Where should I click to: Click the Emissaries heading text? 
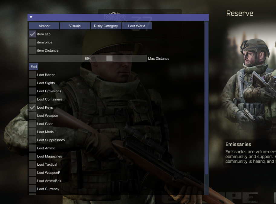pos(238,145)
